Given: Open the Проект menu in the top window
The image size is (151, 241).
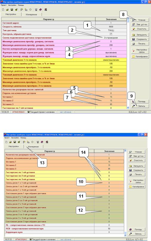Looking at the screenshot, I should click(x=4, y=5).
